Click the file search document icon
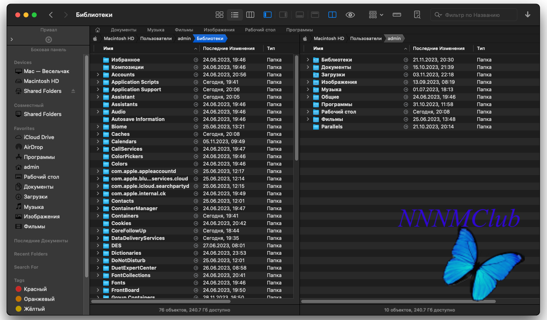This screenshot has height=320, width=547. click(x=417, y=15)
